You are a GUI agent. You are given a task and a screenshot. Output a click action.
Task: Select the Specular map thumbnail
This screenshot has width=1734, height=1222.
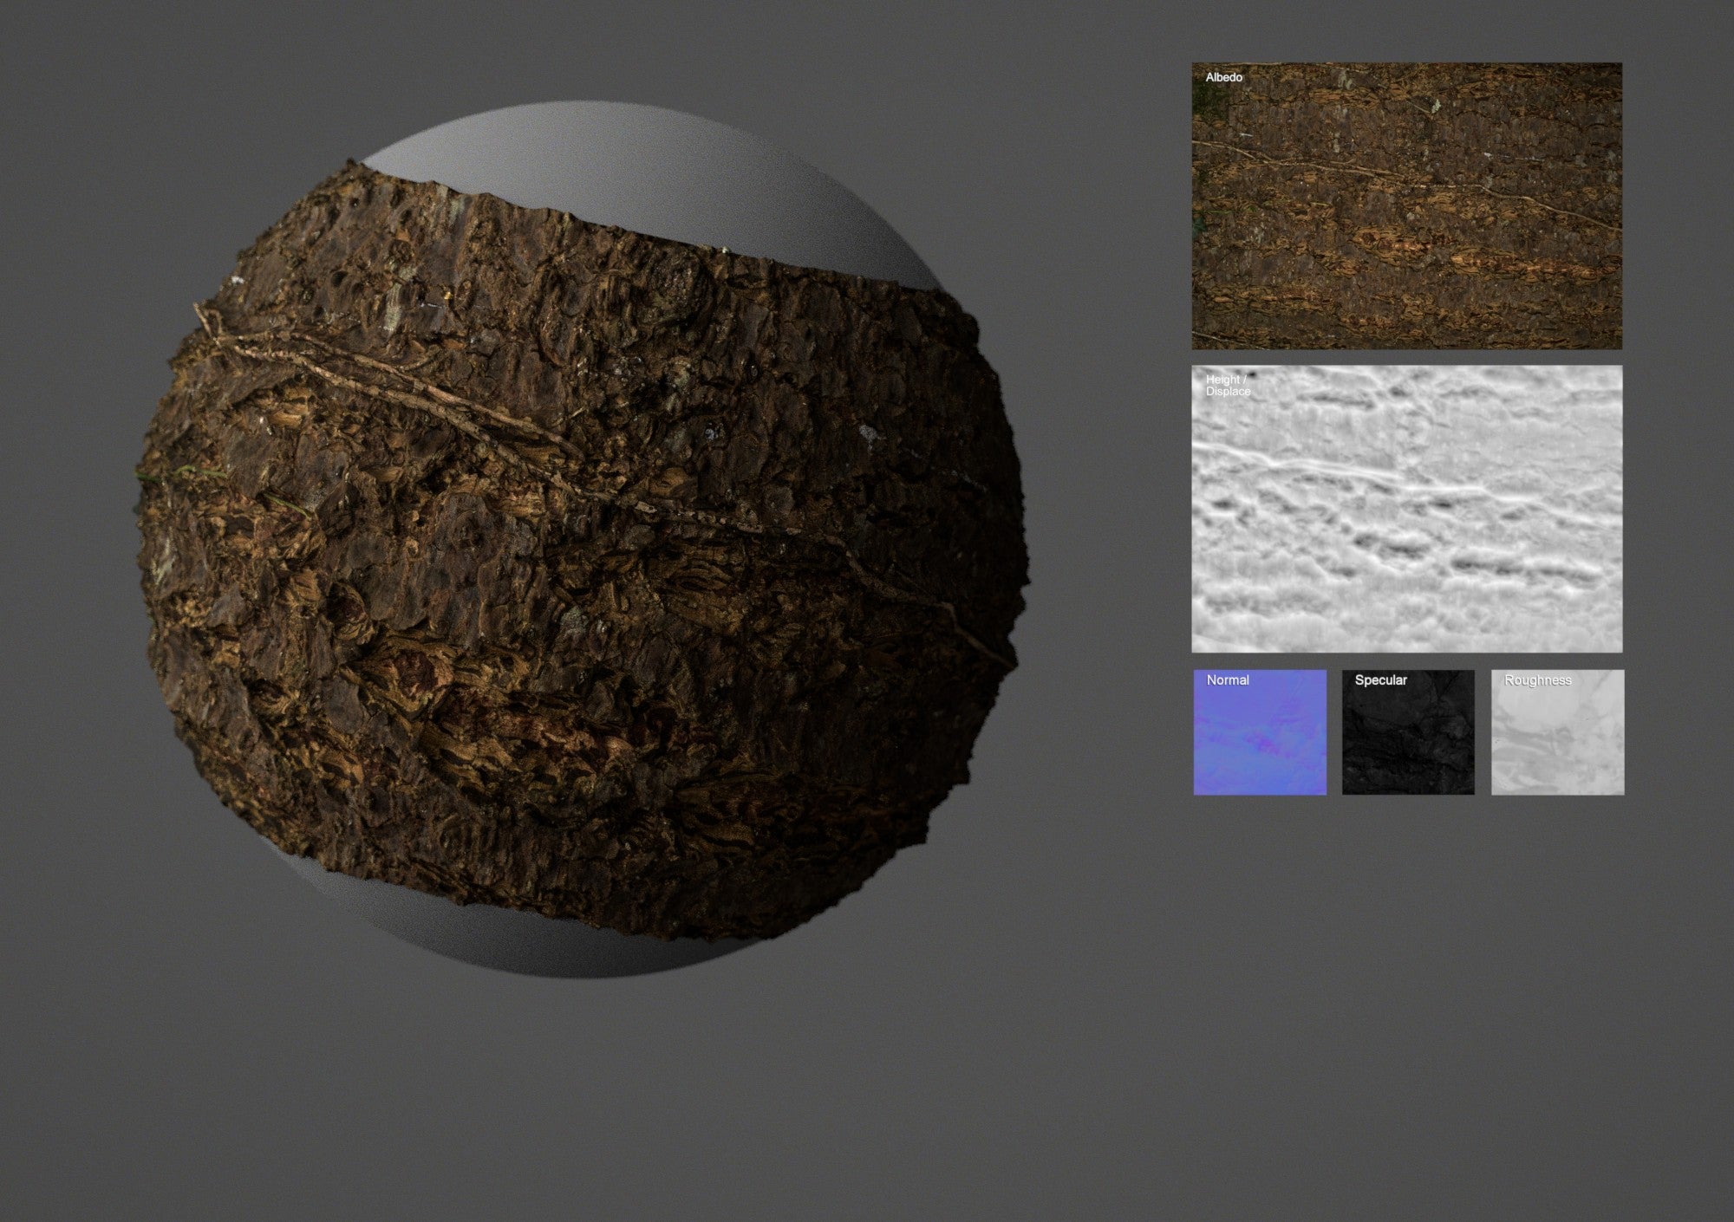[x=1408, y=732]
